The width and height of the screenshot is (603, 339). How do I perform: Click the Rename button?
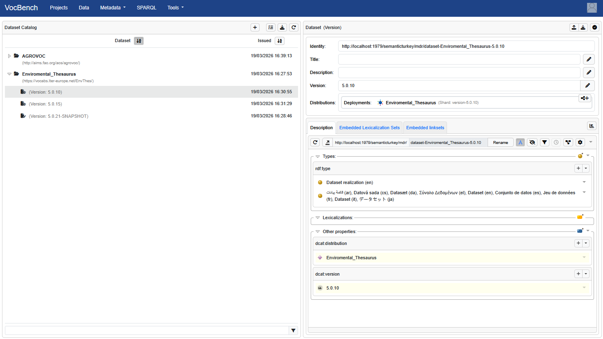pos(500,142)
